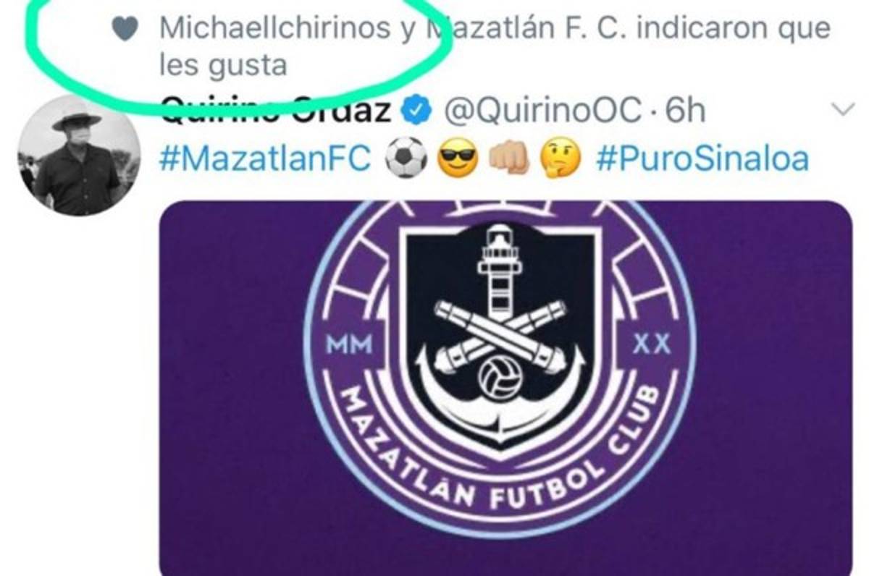Click the fist bump emoji
Screen dimensions: 869x576
[x=511, y=158]
